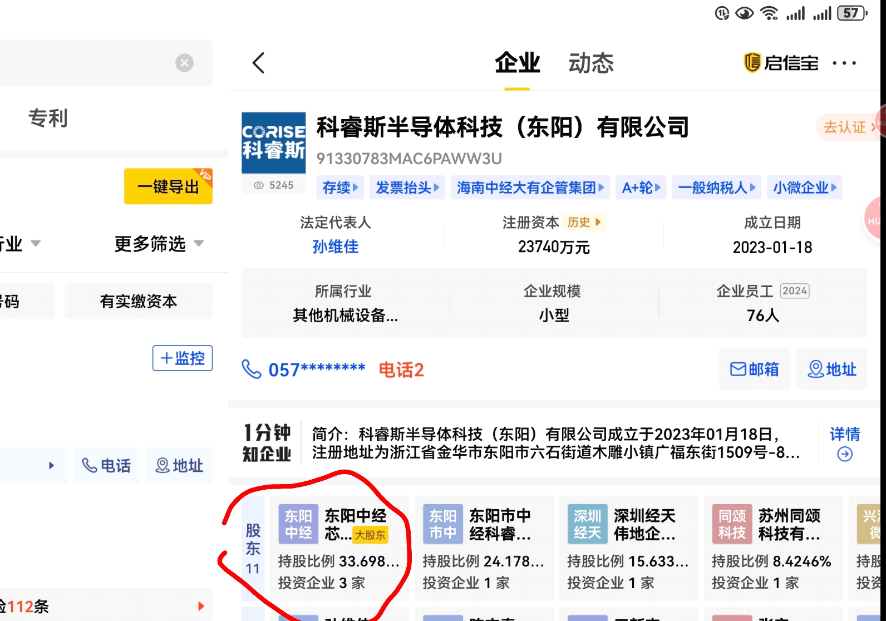Open the 发票抬头 tag
The image size is (886, 621).
pyautogui.click(x=407, y=188)
